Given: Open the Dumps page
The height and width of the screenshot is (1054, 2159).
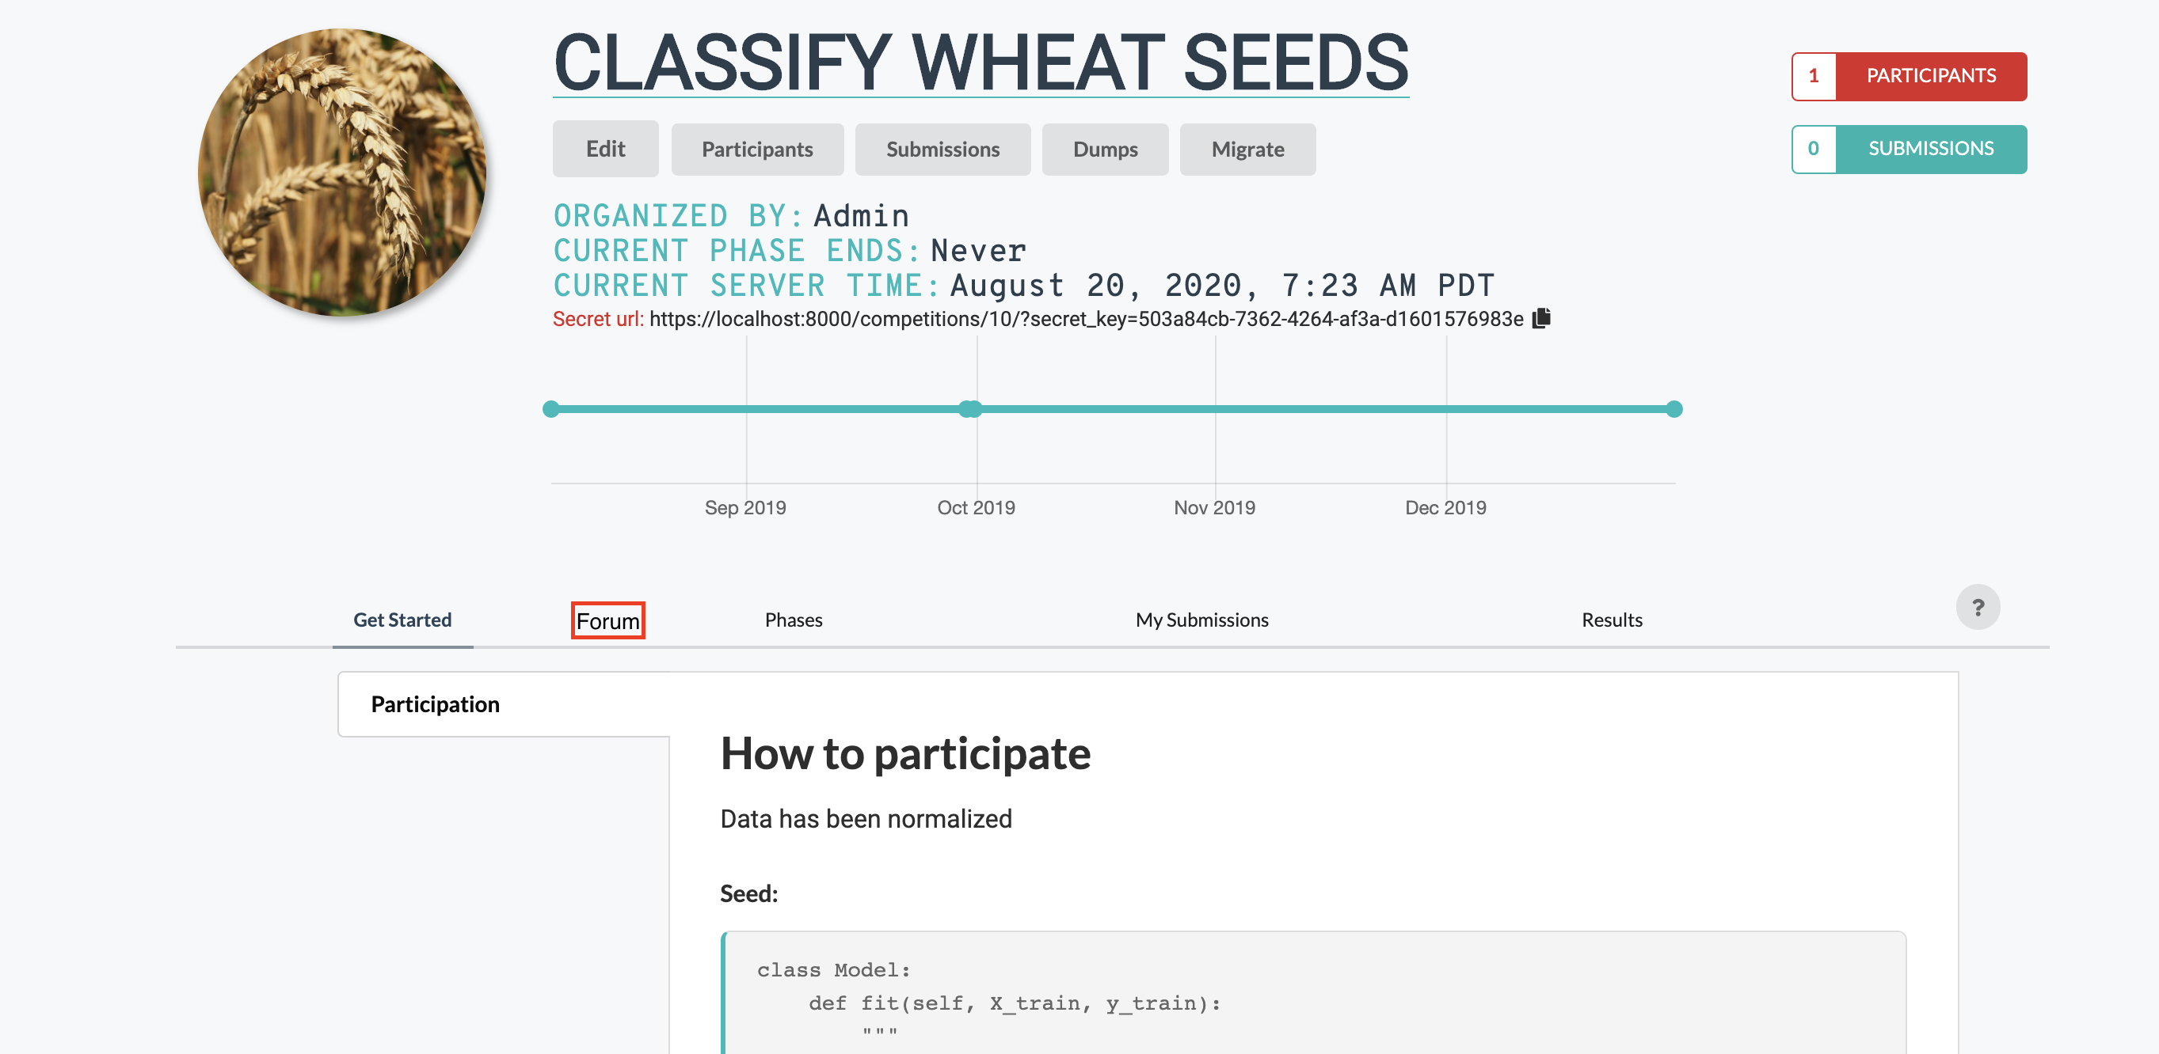Looking at the screenshot, I should pyautogui.click(x=1105, y=149).
